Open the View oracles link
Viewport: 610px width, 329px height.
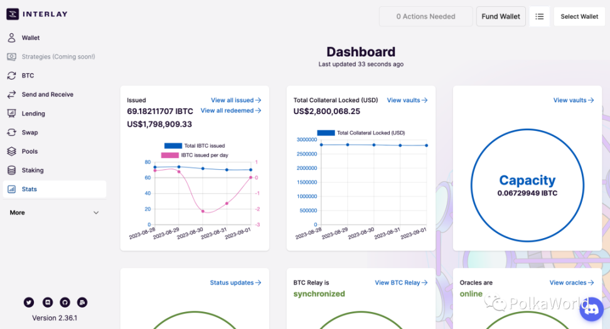pyautogui.click(x=572, y=283)
